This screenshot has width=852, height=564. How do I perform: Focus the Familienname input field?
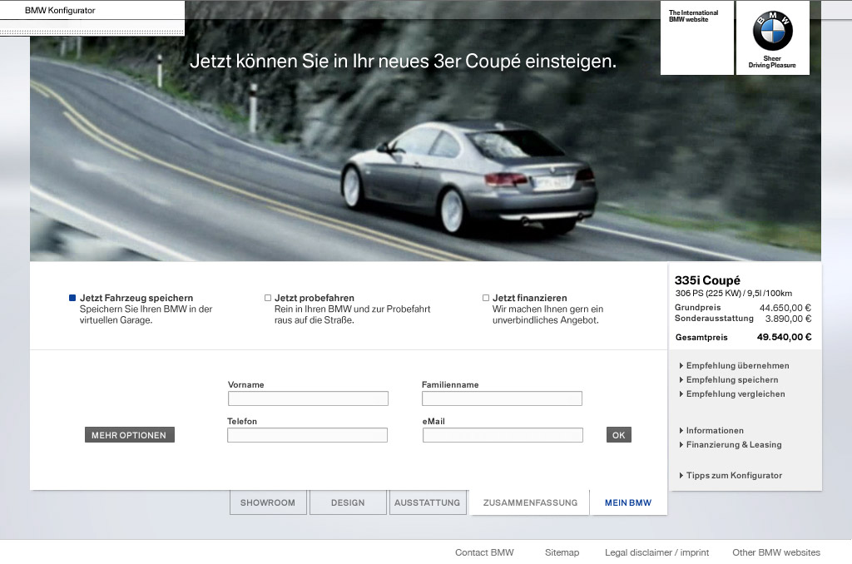[502, 398]
